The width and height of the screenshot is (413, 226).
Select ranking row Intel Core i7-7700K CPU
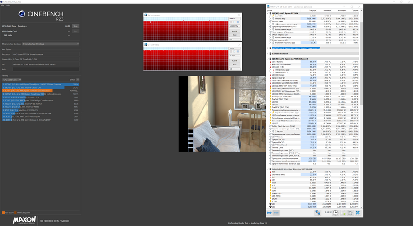tap(40, 110)
